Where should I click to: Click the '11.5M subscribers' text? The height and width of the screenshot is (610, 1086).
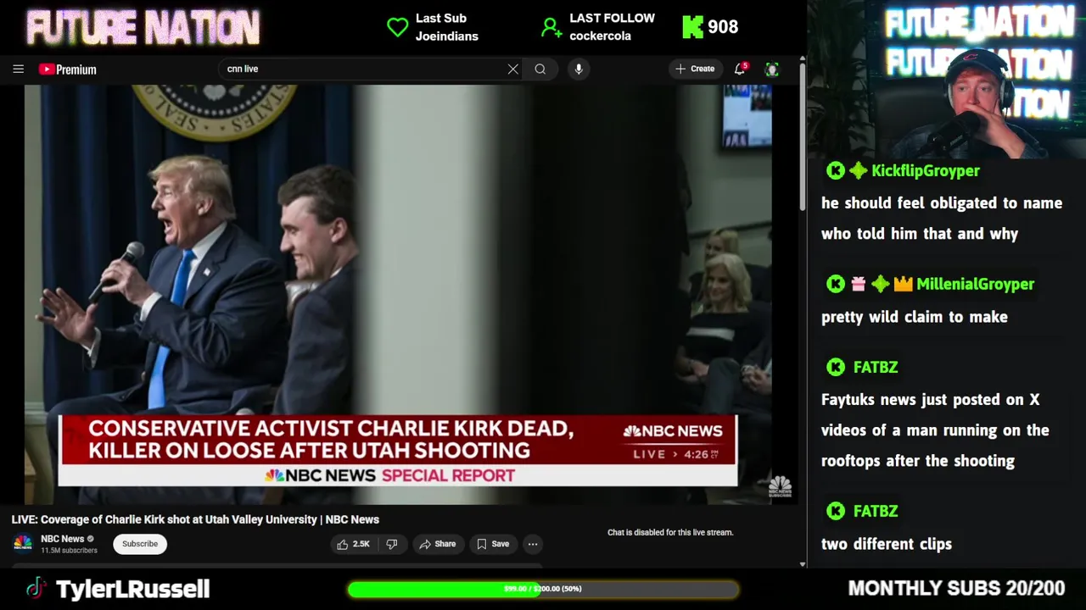click(x=69, y=551)
